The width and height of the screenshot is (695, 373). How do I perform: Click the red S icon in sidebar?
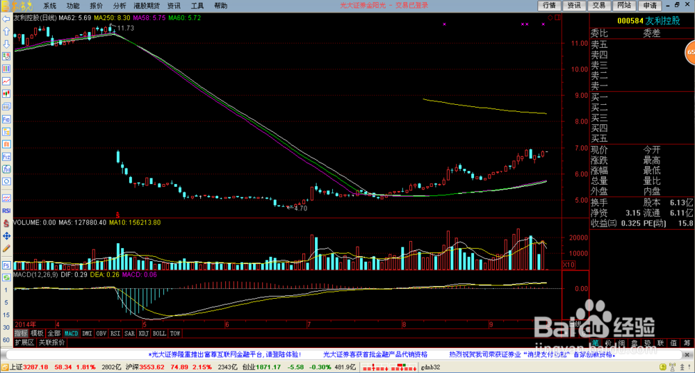click(x=6, y=223)
